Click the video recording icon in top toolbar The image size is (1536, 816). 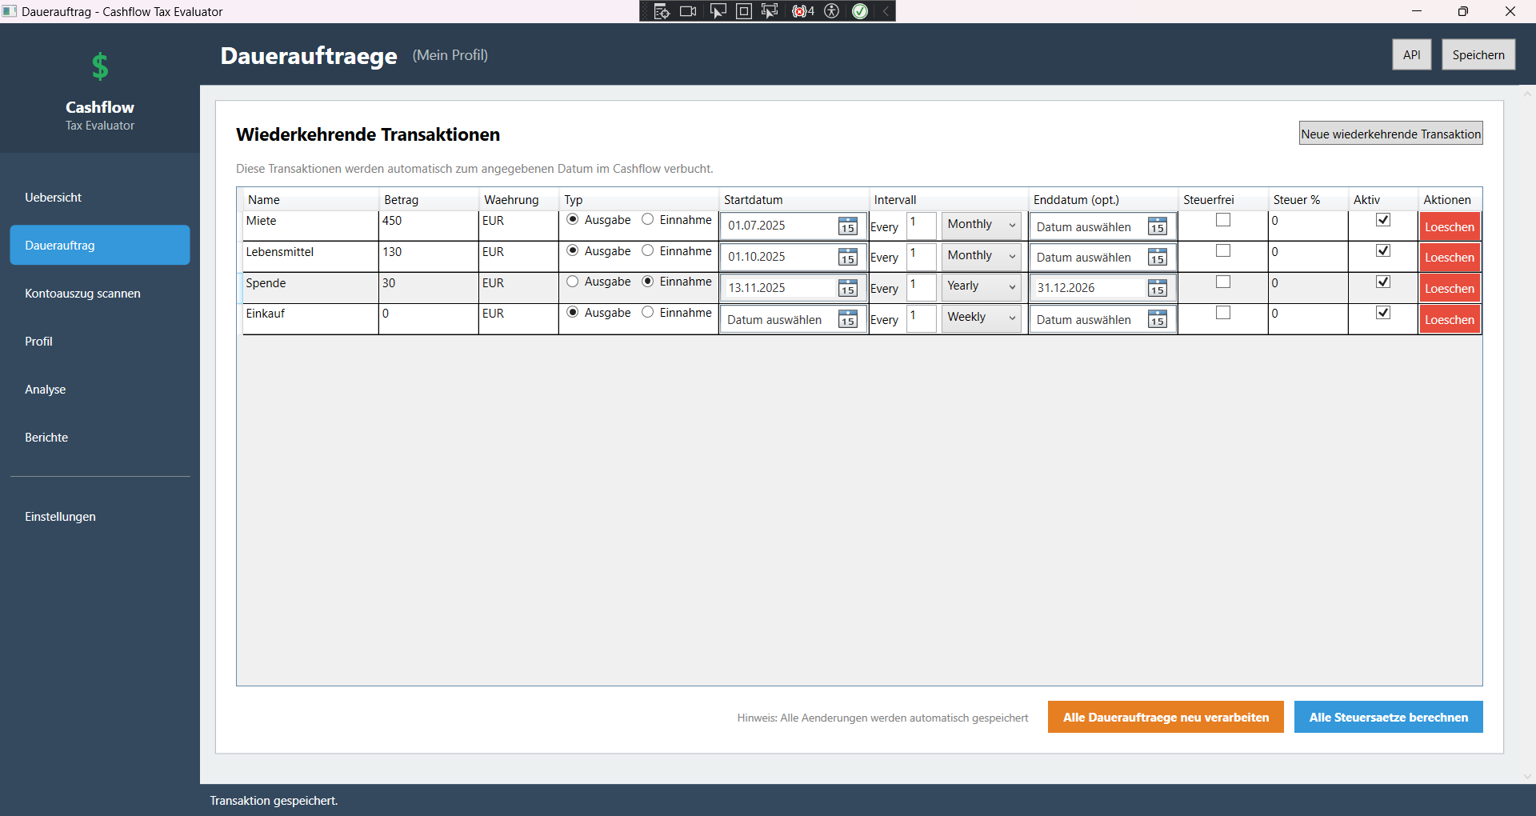687,11
